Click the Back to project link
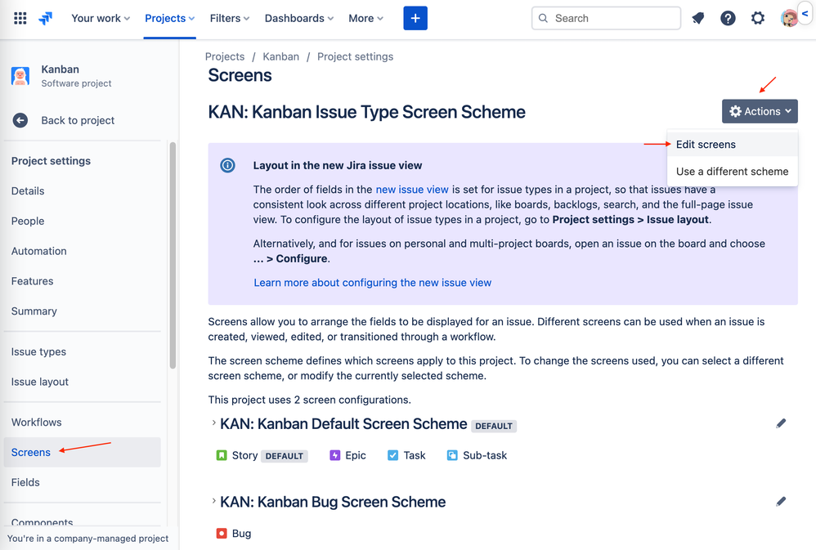The height and width of the screenshot is (550, 816). coord(78,121)
